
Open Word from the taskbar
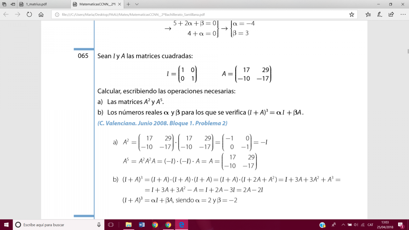pos(142,225)
